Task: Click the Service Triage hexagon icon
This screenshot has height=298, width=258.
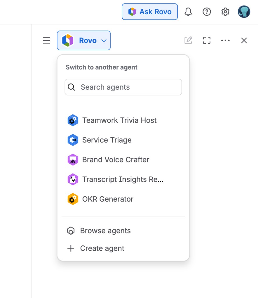Action: point(73,140)
